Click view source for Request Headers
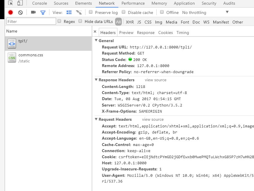254x191 pixels. (x=153, y=120)
